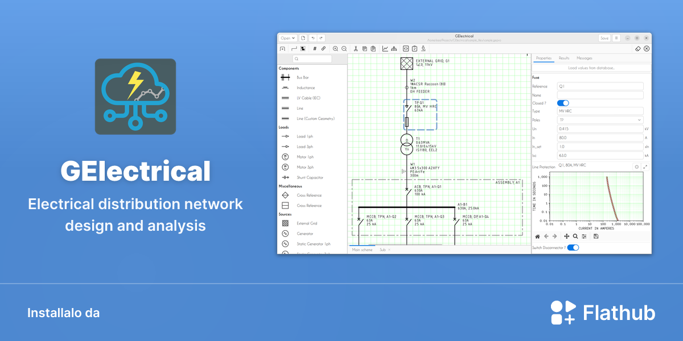The height and width of the screenshot is (341, 683).
Task: Click the component search field
Action: point(312,59)
